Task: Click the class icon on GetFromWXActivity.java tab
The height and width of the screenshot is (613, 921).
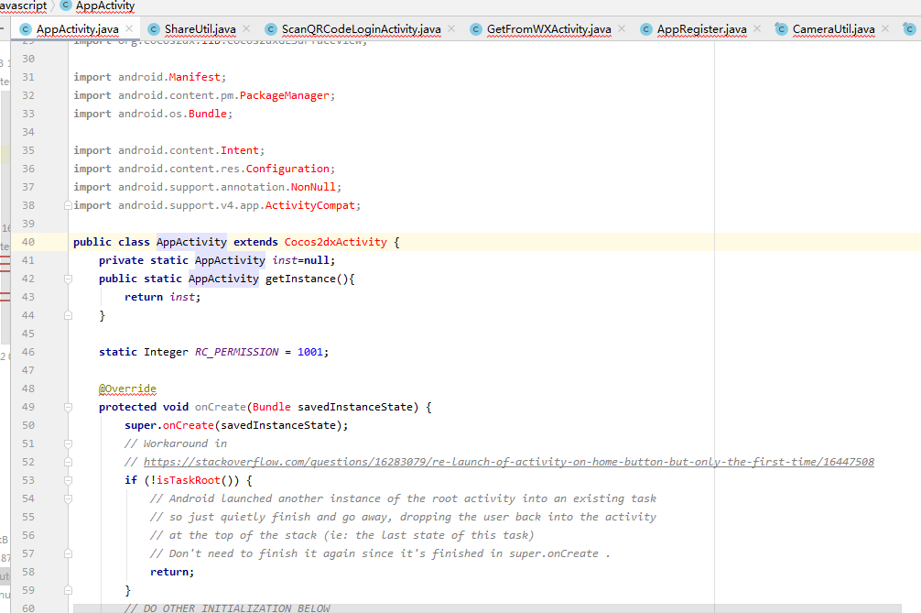Action: (x=476, y=29)
